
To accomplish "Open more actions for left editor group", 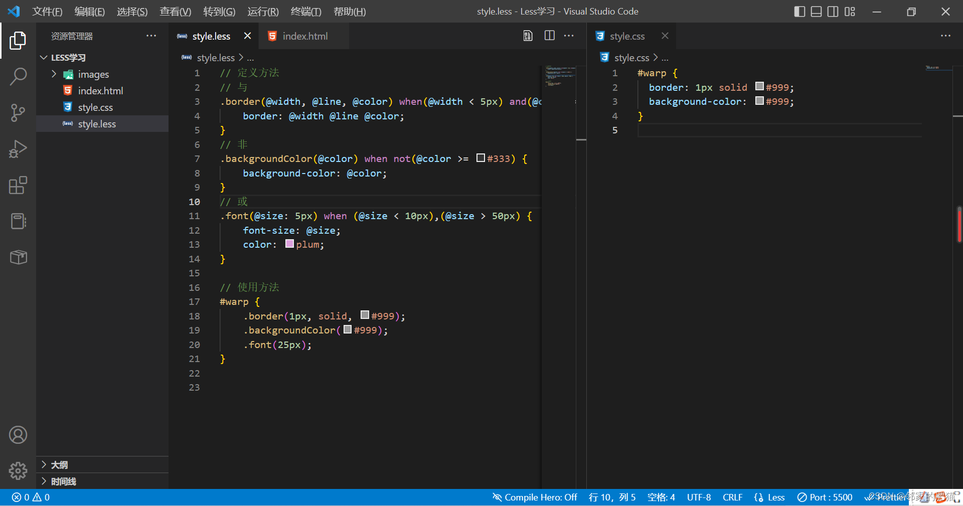I will click(x=569, y=36).
